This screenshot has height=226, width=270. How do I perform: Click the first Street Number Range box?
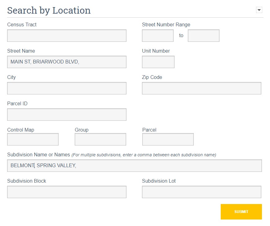(x=157, y=35)
